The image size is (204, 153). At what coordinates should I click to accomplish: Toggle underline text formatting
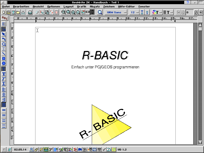[x=4, y=84]
